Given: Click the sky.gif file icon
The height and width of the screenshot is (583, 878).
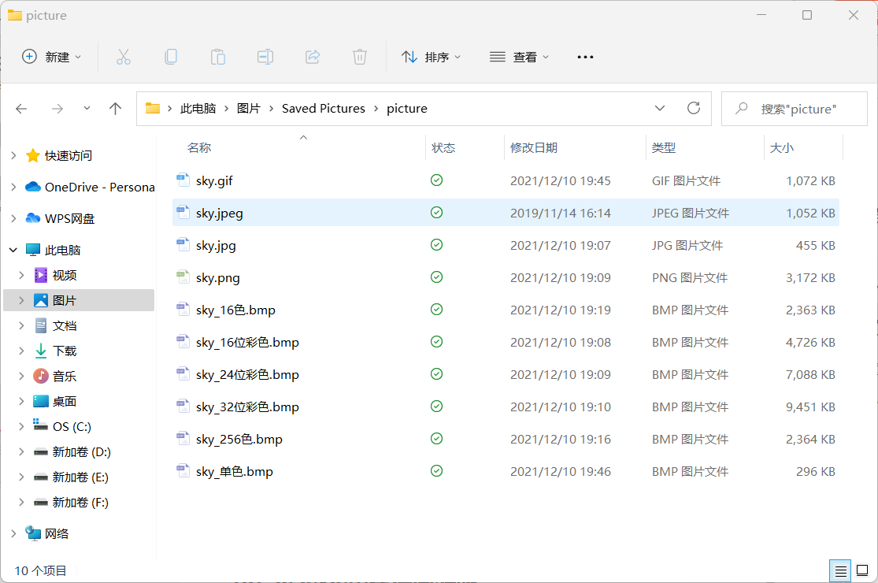Looking at the screenshot, I should pos(183,180).
